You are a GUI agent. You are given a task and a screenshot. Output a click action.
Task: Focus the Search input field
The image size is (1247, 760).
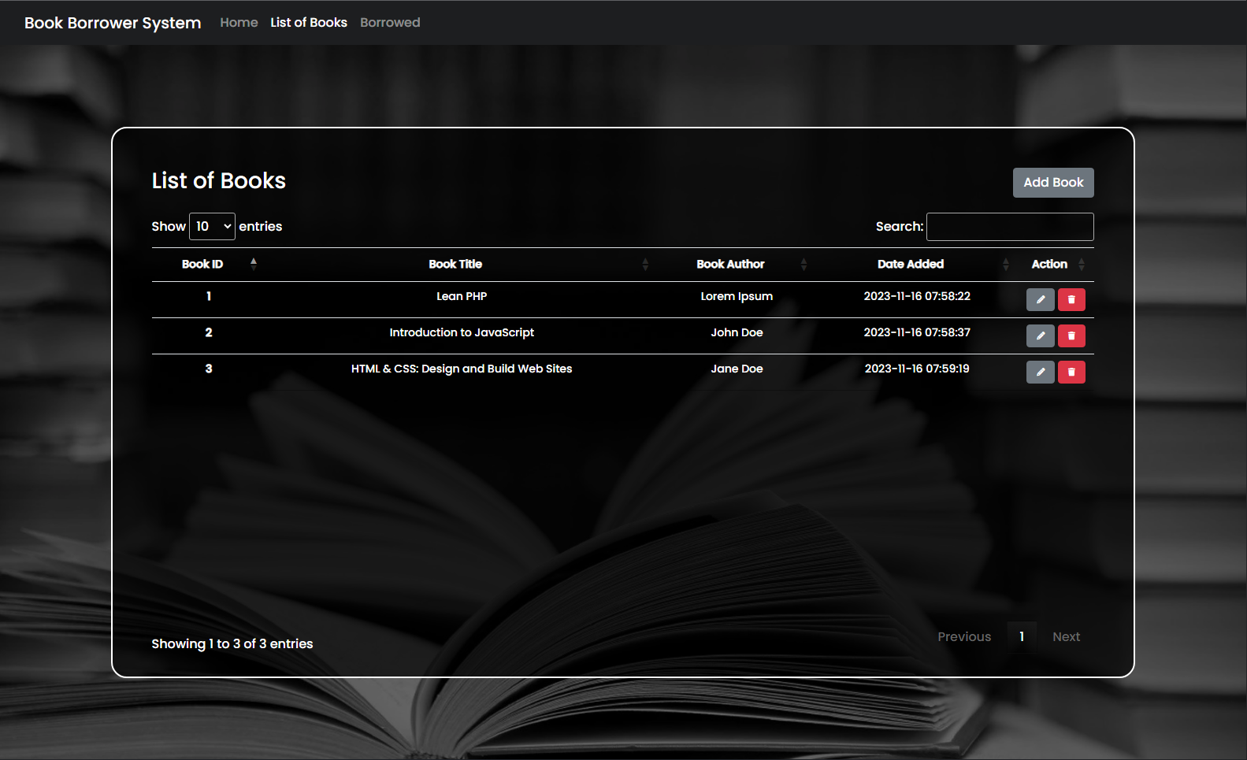coord(1010,227)
